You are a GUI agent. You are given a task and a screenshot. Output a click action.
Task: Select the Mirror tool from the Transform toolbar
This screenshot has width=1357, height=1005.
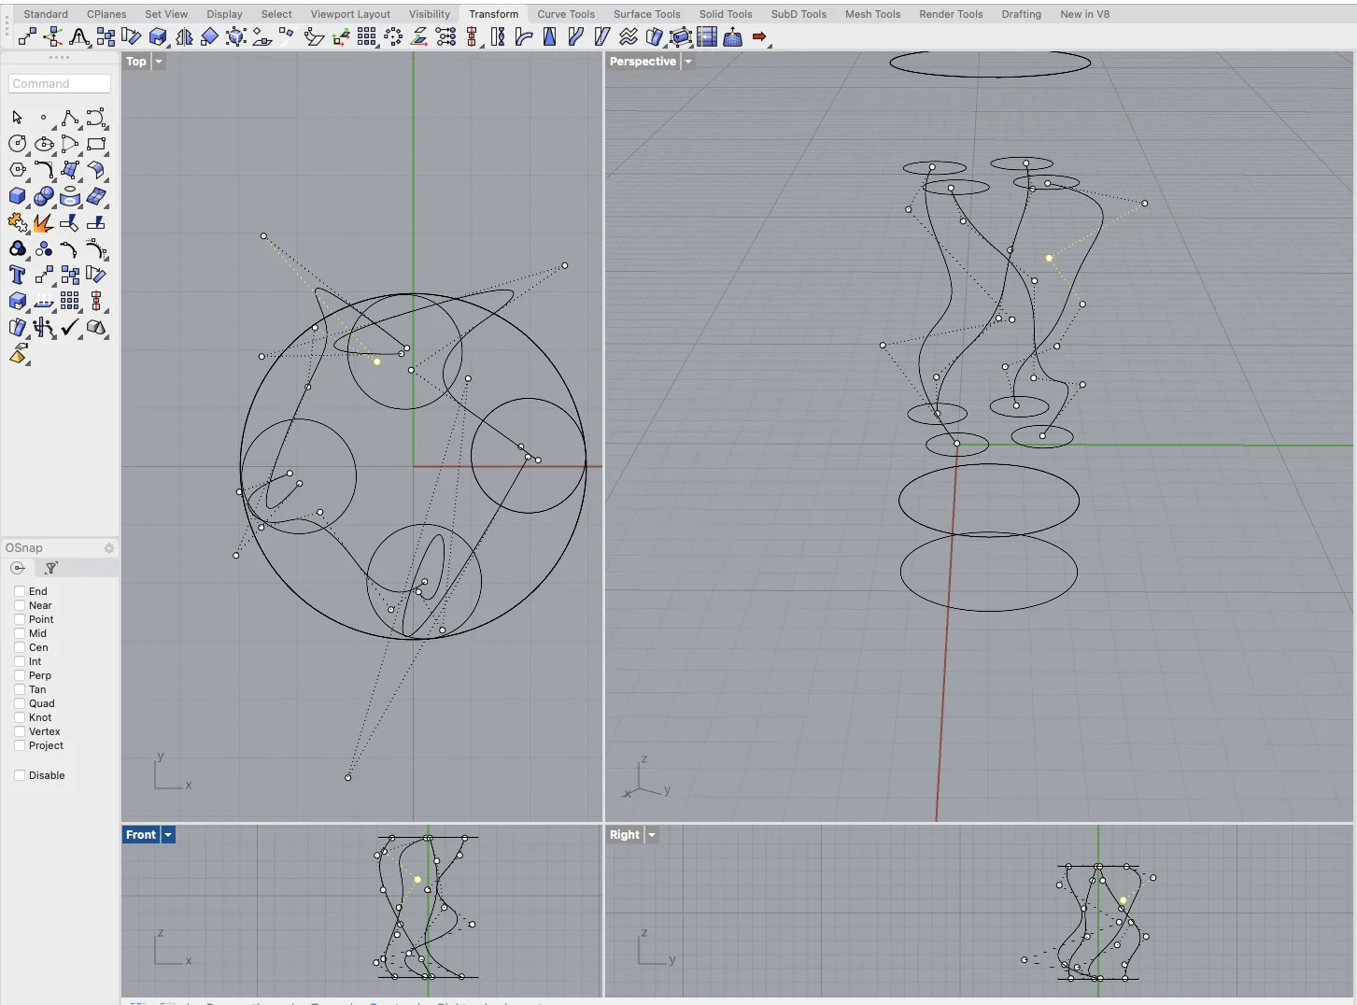click(x=184, y=37)
